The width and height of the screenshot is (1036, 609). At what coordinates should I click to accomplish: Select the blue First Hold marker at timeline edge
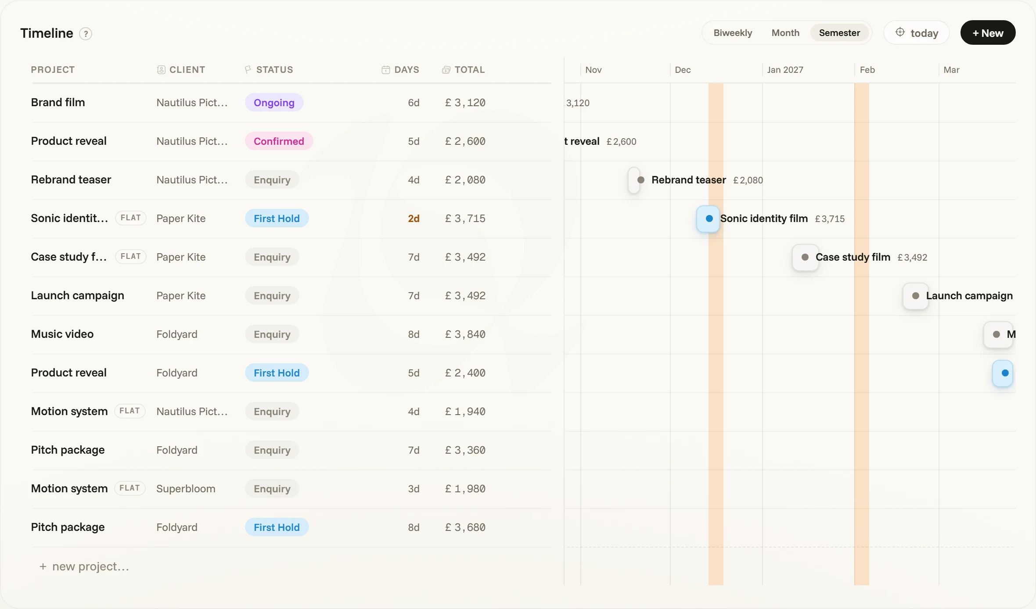click(1003, 373)
